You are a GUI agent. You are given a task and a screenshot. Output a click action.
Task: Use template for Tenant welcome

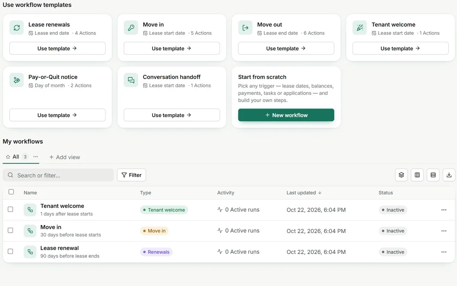(x=401, y=48)
